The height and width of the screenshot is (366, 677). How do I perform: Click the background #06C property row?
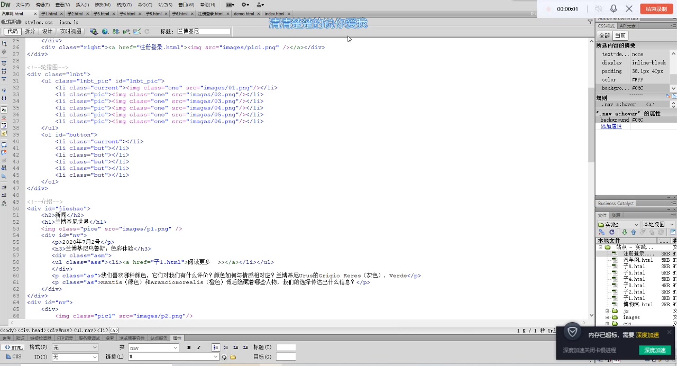[629, 120]
